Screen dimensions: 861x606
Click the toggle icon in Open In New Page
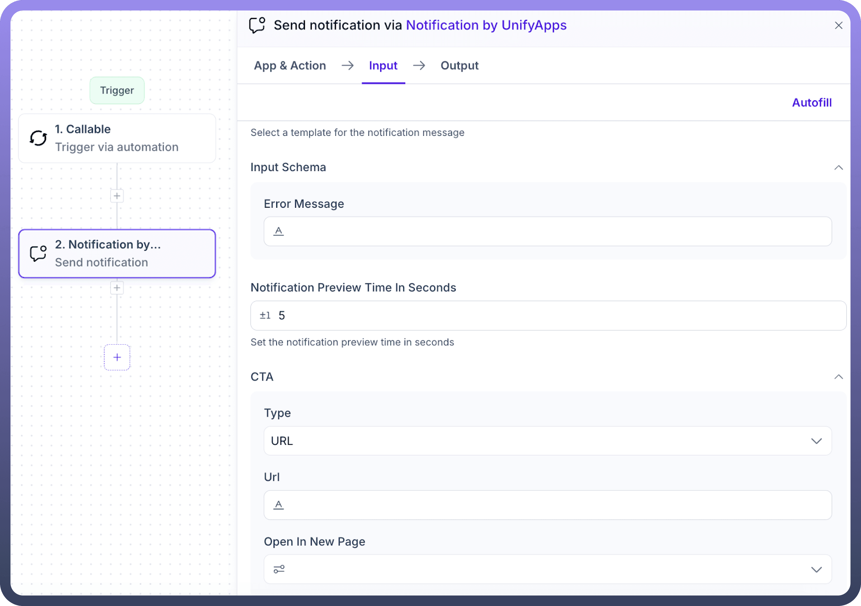(x=279, y=569)
